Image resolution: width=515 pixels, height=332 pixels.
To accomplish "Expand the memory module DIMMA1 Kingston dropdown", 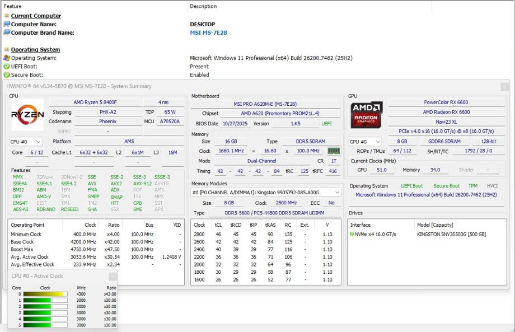I will tap(266, 193).
